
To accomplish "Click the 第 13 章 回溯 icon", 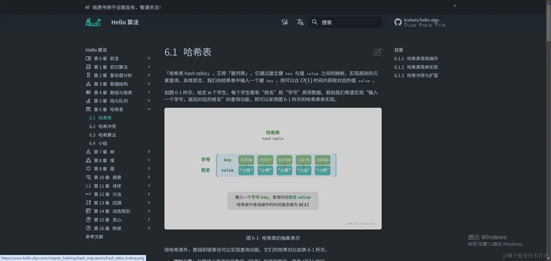I will coord(88,203).
